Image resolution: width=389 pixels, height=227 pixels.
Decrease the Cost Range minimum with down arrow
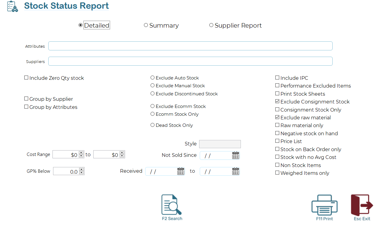tap(81, 156)
